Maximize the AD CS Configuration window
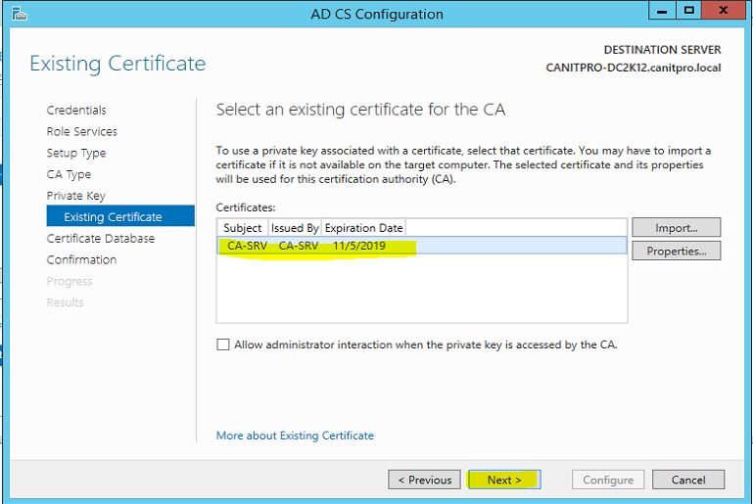Image resolution: width=753 pixels, height=504 pixels. [688, 10]
